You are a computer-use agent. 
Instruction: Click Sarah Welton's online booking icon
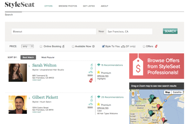[x=92, y=65]
